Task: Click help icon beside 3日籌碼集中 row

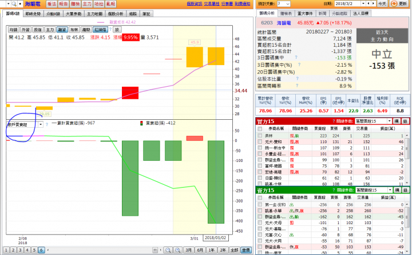Action: point(296,57)
